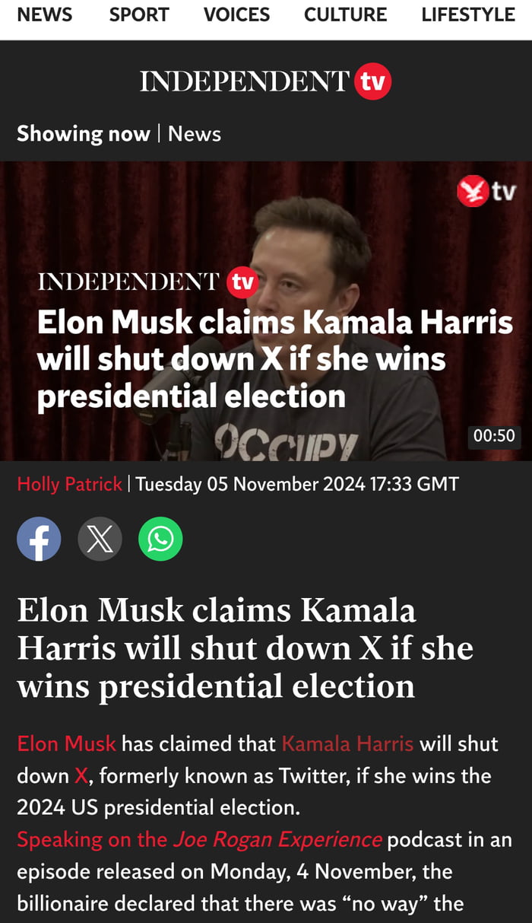This screenshot has height=923, width=532.
Task: Click Independent tv logo over video
Action: (148, 282)
